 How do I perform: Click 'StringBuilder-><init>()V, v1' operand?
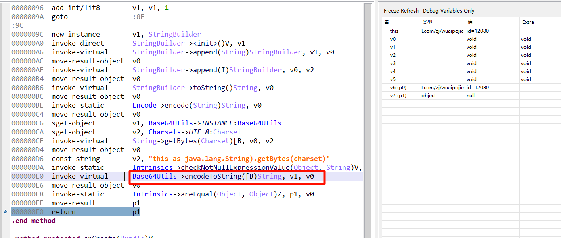189,43
